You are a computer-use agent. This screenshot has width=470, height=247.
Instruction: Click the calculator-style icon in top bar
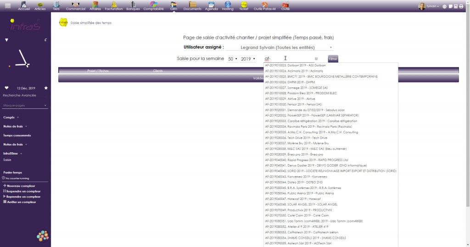click(x=456, y=6)
